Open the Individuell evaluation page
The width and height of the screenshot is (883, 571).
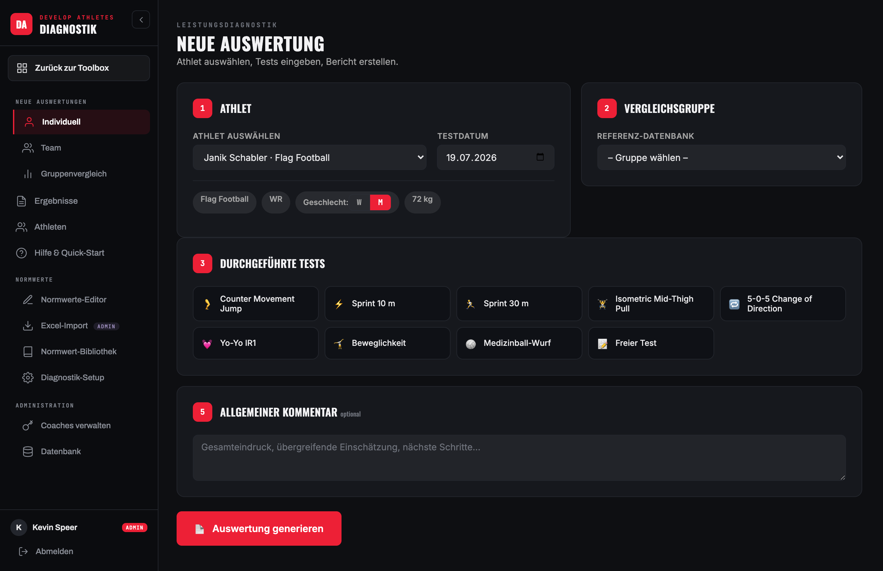click(x=81, y=122)
